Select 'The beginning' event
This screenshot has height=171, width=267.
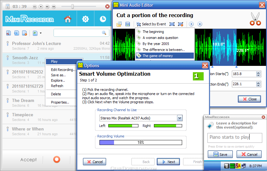click(x=165, y=32)
